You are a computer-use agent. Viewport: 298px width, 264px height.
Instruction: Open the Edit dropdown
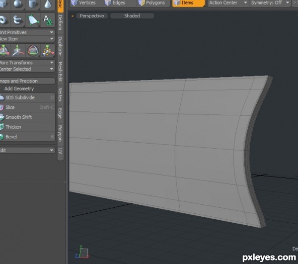click(27, 150)
